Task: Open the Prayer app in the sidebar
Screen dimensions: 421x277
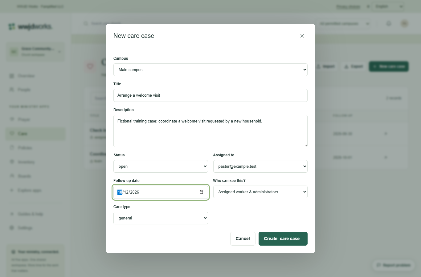Action: click(35, 119)
